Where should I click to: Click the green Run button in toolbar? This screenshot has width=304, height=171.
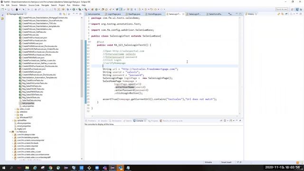[74, 9]
